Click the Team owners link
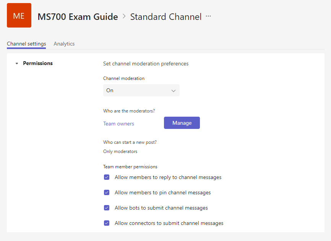The image size is (331, 241). pyautogui.click(x=118, y=124)
